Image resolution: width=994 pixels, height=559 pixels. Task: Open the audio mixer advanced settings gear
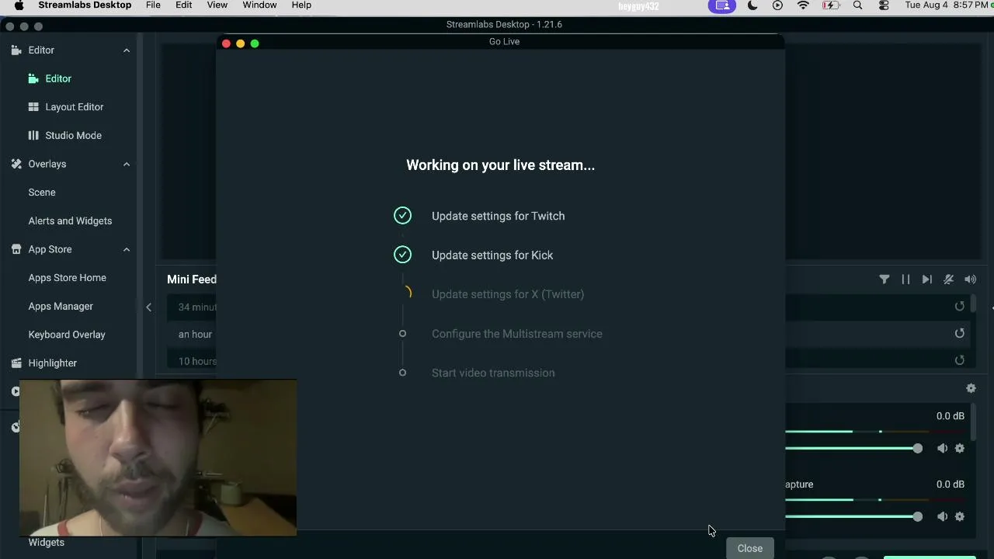click(x=971, y=388)
